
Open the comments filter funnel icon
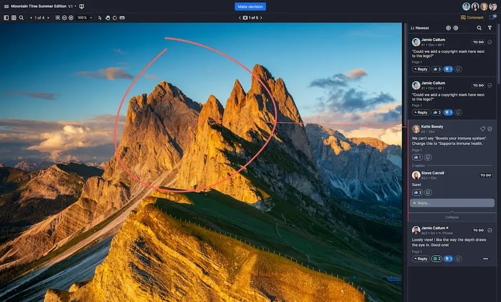pyautogui.click(x=490, y=28)
